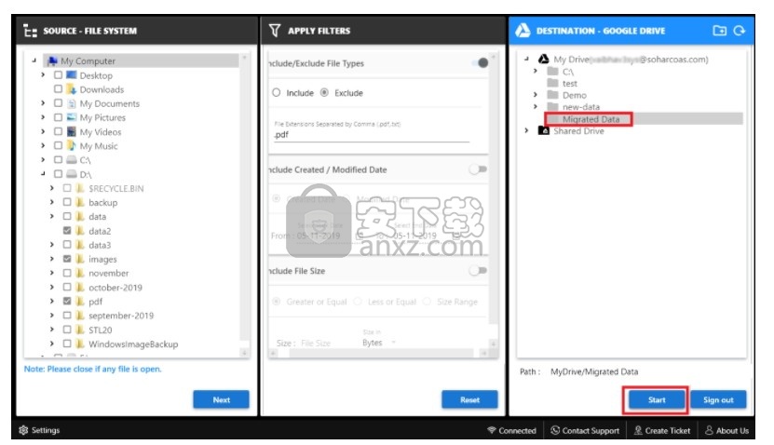Expand the backup folder node
This screenshot has width=774, height=445.
pyautogui.click(x=52, y=202)
